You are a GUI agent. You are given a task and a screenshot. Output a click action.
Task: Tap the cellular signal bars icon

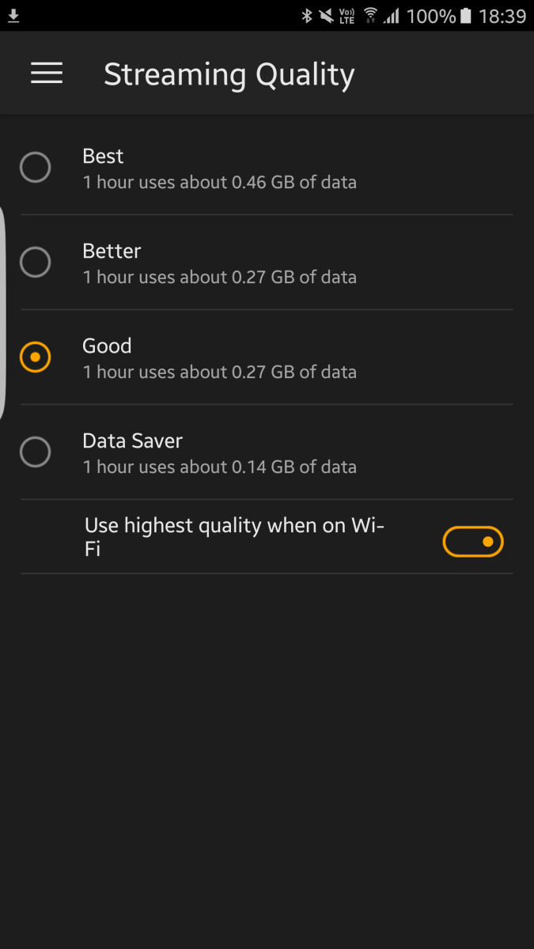[391, 16]
